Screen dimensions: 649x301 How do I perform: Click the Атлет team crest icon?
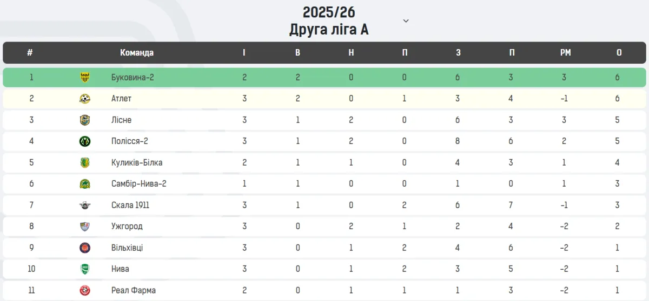[x=85, y=99]
